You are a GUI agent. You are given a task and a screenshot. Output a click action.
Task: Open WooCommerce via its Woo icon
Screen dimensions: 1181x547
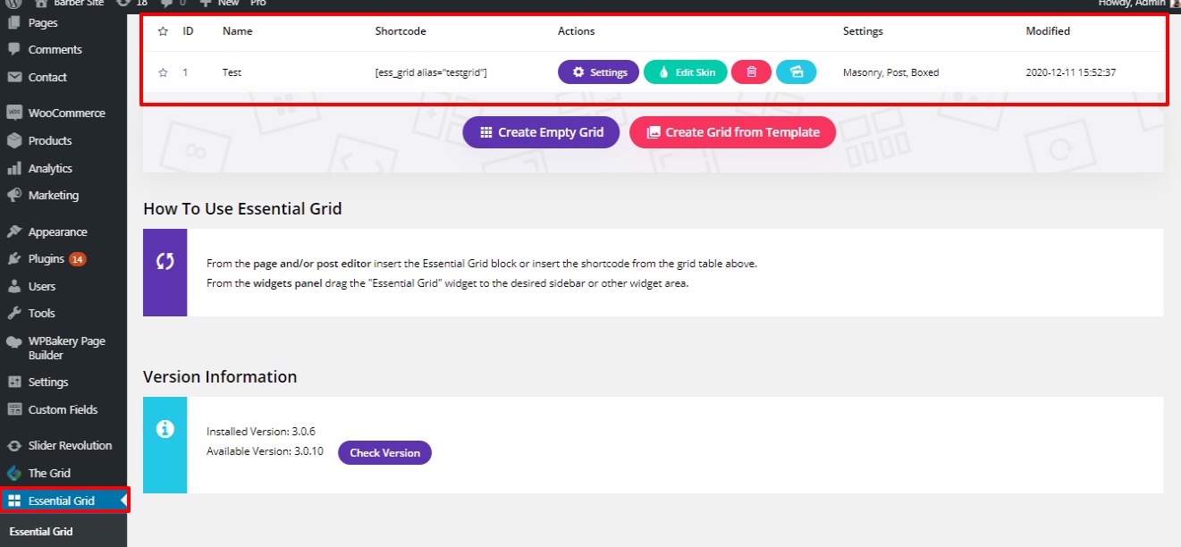click(14, 113)
